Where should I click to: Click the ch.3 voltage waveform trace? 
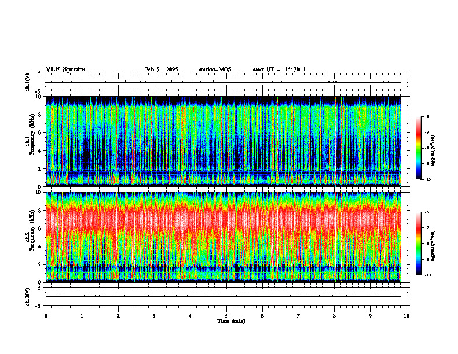[x=223, y=297]
